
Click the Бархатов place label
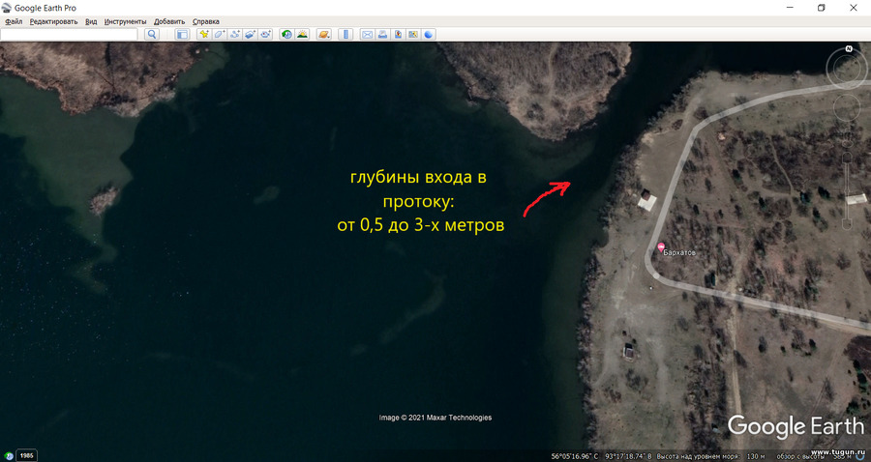(679, 252)
